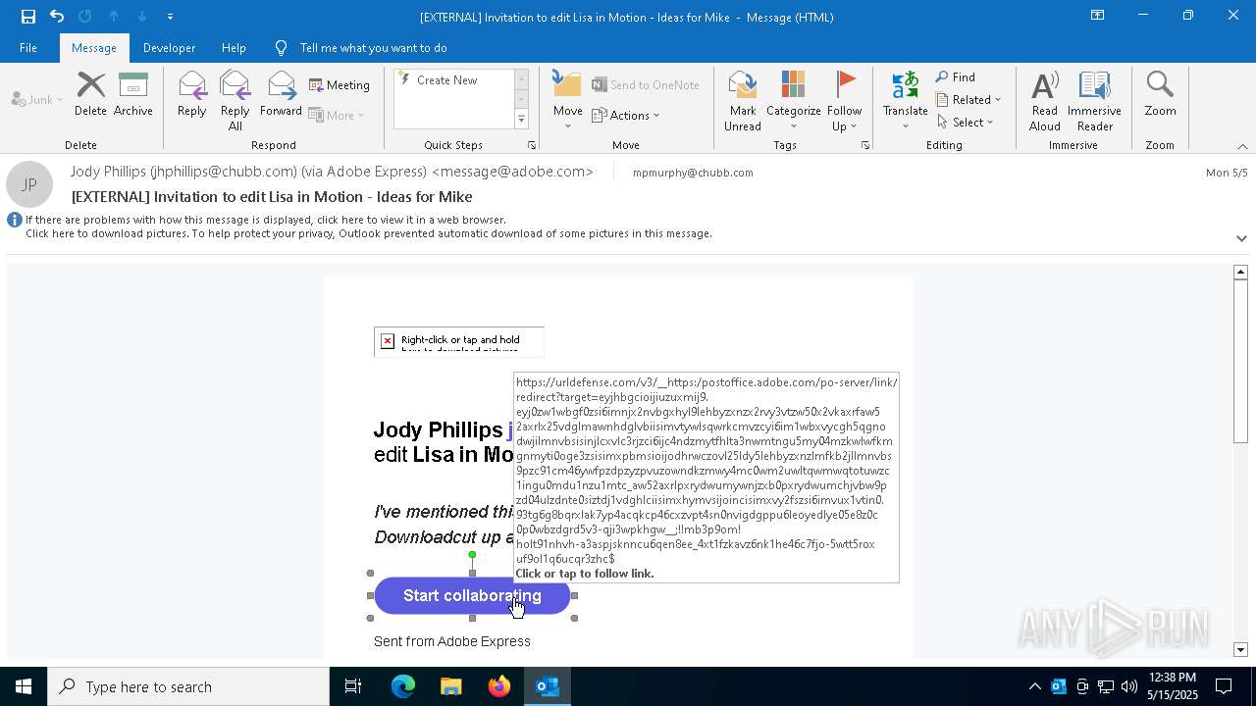1256x706 pixels.
Task: Open the Zoom dialog
Action: [x=1160, y=96]
